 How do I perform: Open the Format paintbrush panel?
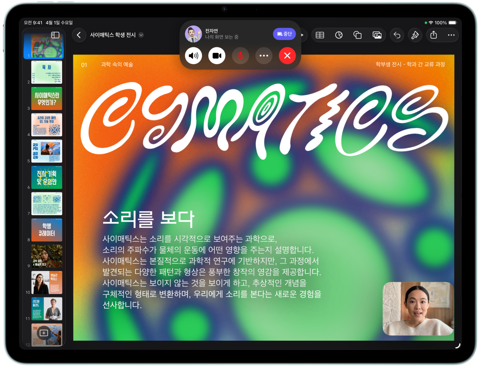[x=415, y=35]
